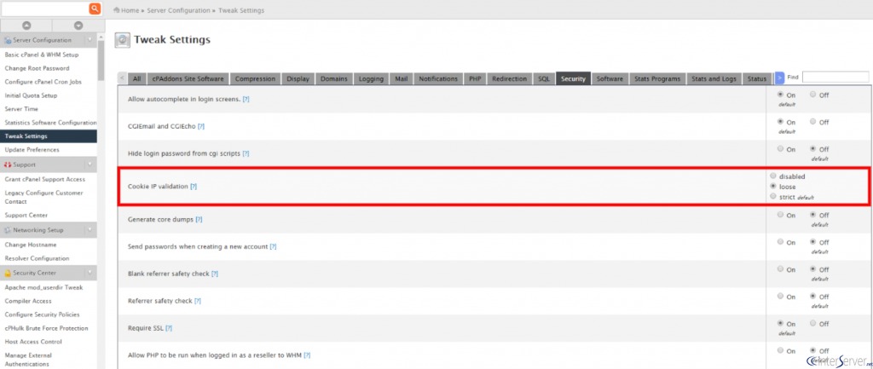Collapse the Security Center section arrow

pyautogui.click(x=90, y=273)
